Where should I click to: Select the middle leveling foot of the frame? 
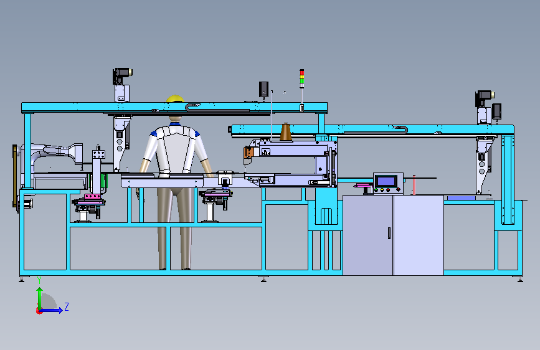tap(263, 280)
